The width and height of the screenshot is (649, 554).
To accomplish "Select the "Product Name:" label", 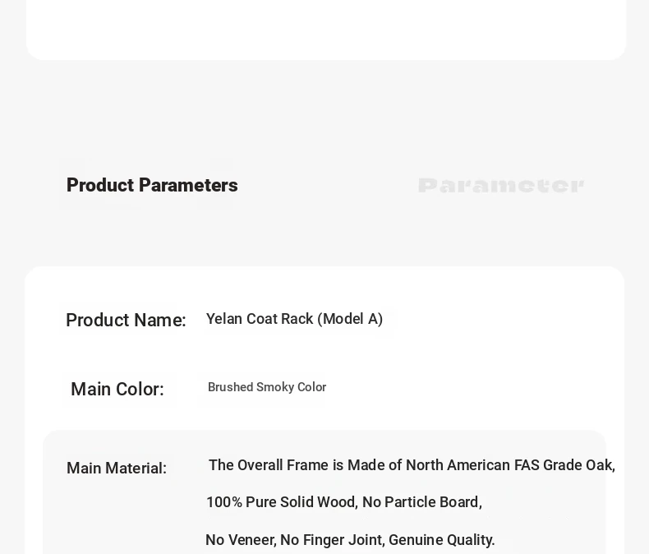I will (126, 321).
